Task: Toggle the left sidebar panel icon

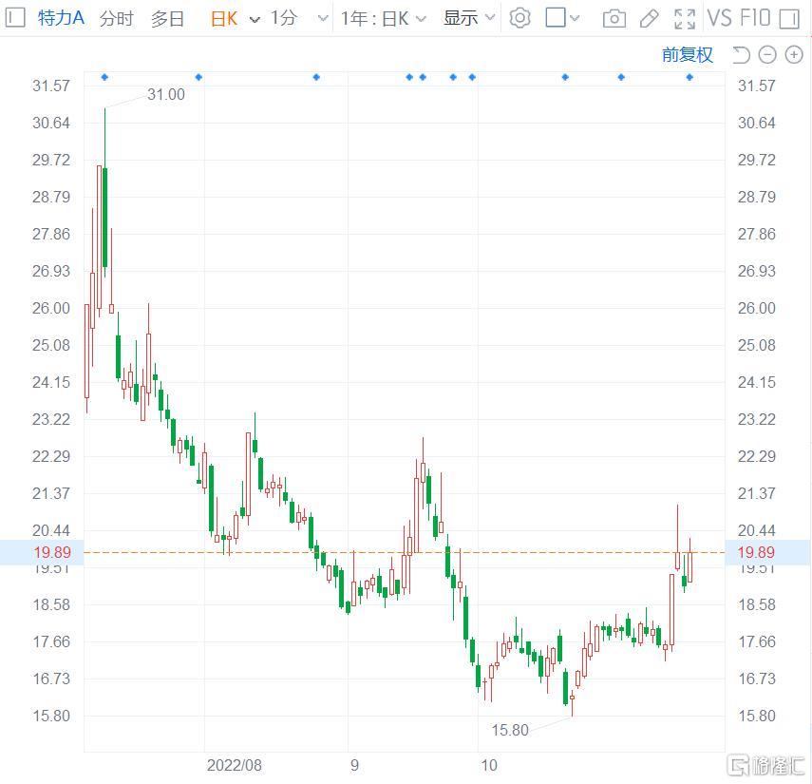Action: point(14,18)
